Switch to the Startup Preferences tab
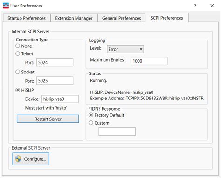This screenshot has width=221, height=178. pos(27,18)
